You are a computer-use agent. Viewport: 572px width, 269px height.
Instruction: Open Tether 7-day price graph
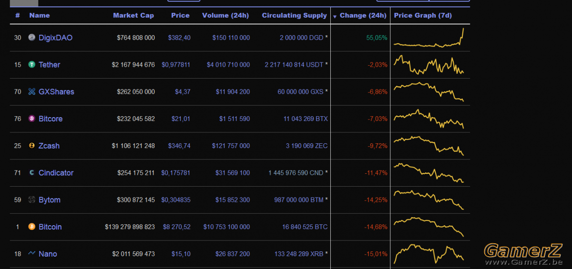(x=429, y=65)
